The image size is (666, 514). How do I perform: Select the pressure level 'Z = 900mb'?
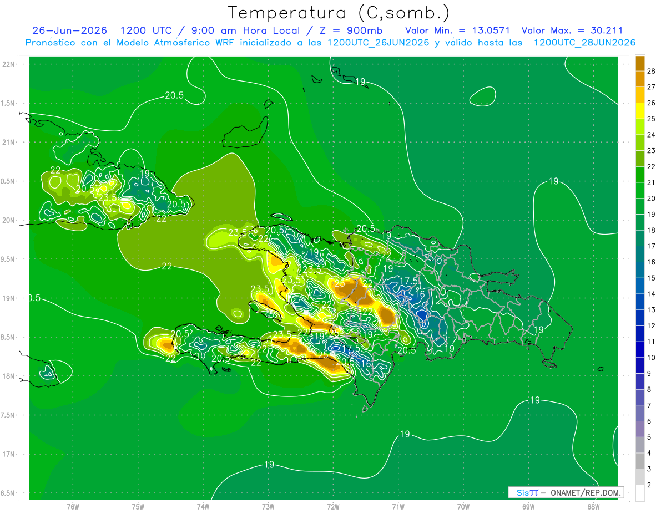350,30
